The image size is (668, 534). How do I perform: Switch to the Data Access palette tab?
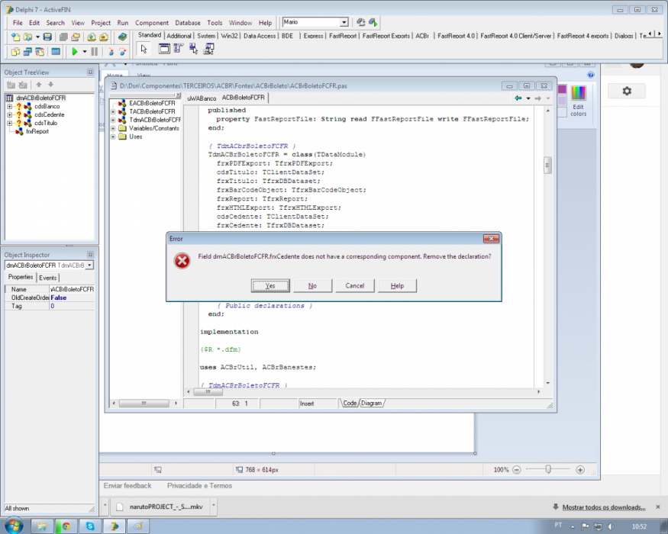tap(260, 36)
